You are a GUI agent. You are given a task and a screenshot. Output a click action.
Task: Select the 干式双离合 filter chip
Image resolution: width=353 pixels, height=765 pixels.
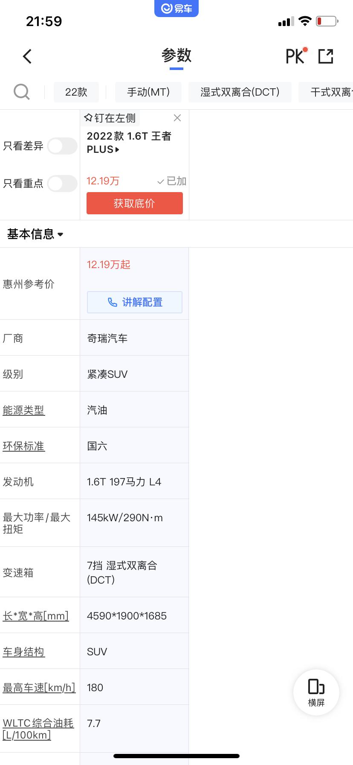[326, 92]
